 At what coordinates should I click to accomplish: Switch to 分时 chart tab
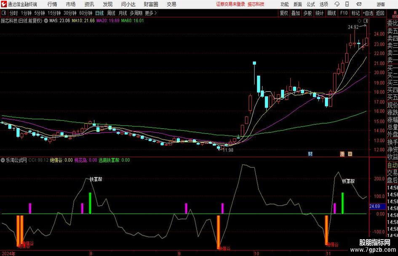[x=14, y=13]
